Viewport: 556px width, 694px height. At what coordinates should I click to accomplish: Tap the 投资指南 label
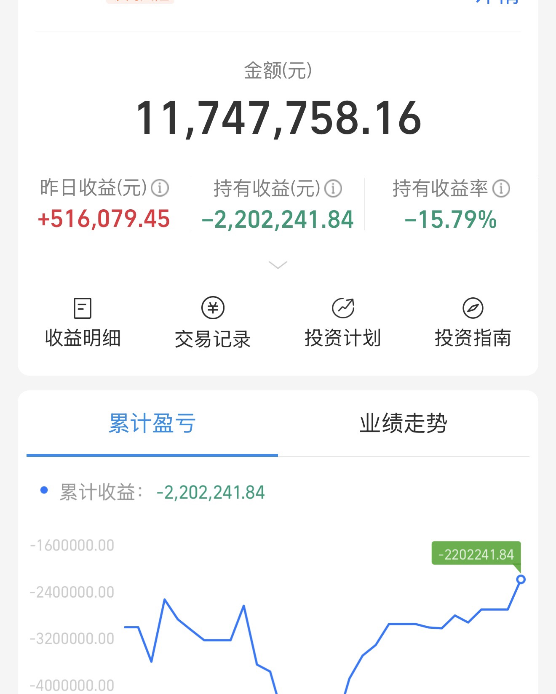point(473,338)
